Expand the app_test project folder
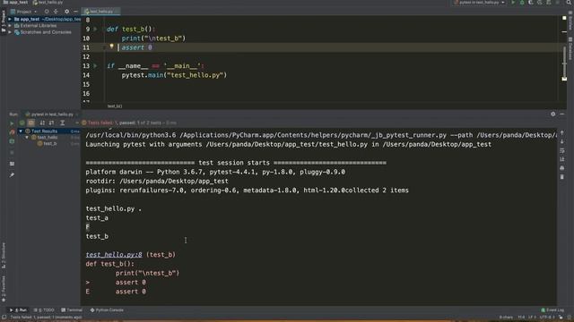 pyautogui.click(x=10, y=19)
